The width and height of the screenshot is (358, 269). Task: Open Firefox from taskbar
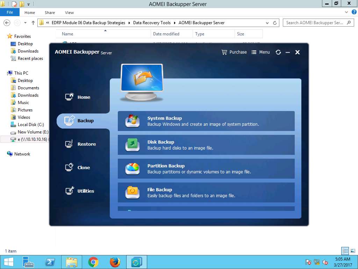click(x=115, y=262)
